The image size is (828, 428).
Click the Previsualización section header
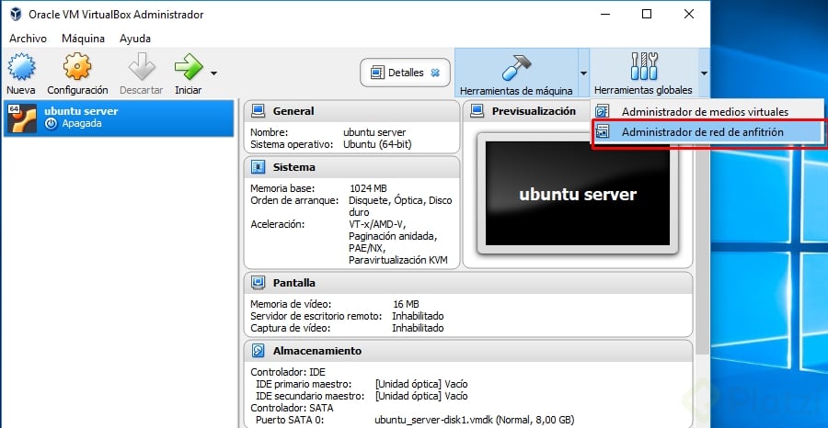pyautogui.click(x=534, y=111)
